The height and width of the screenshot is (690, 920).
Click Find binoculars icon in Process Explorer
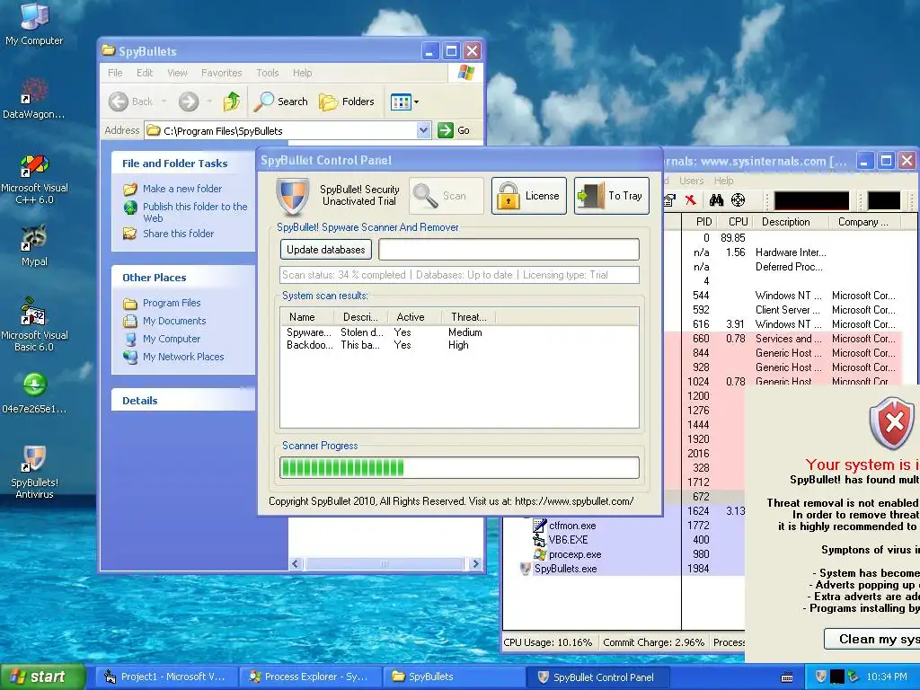click(x=716, y=200)
